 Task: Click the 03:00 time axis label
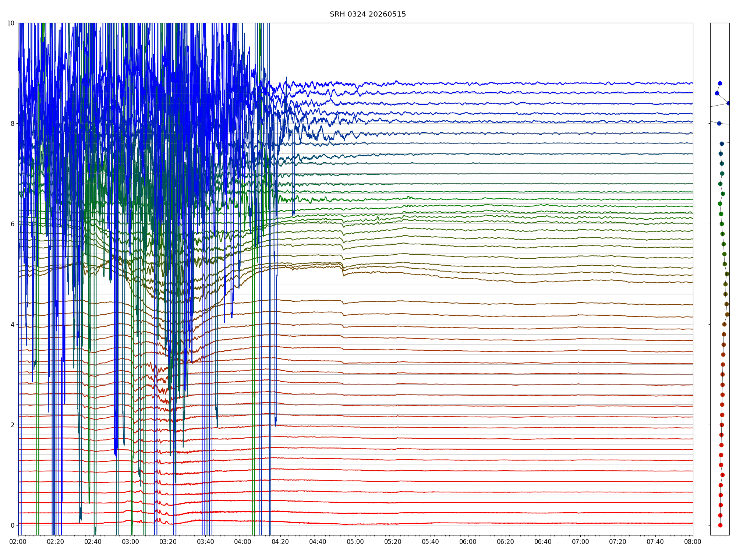click(x=131, y=542)
